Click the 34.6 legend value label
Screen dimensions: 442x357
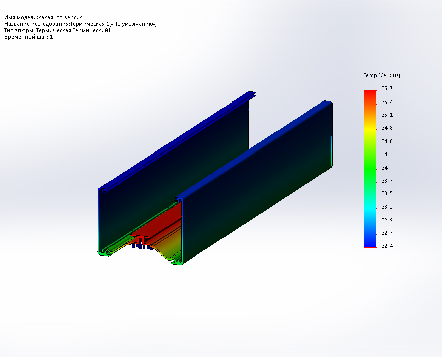click(387, 141)
